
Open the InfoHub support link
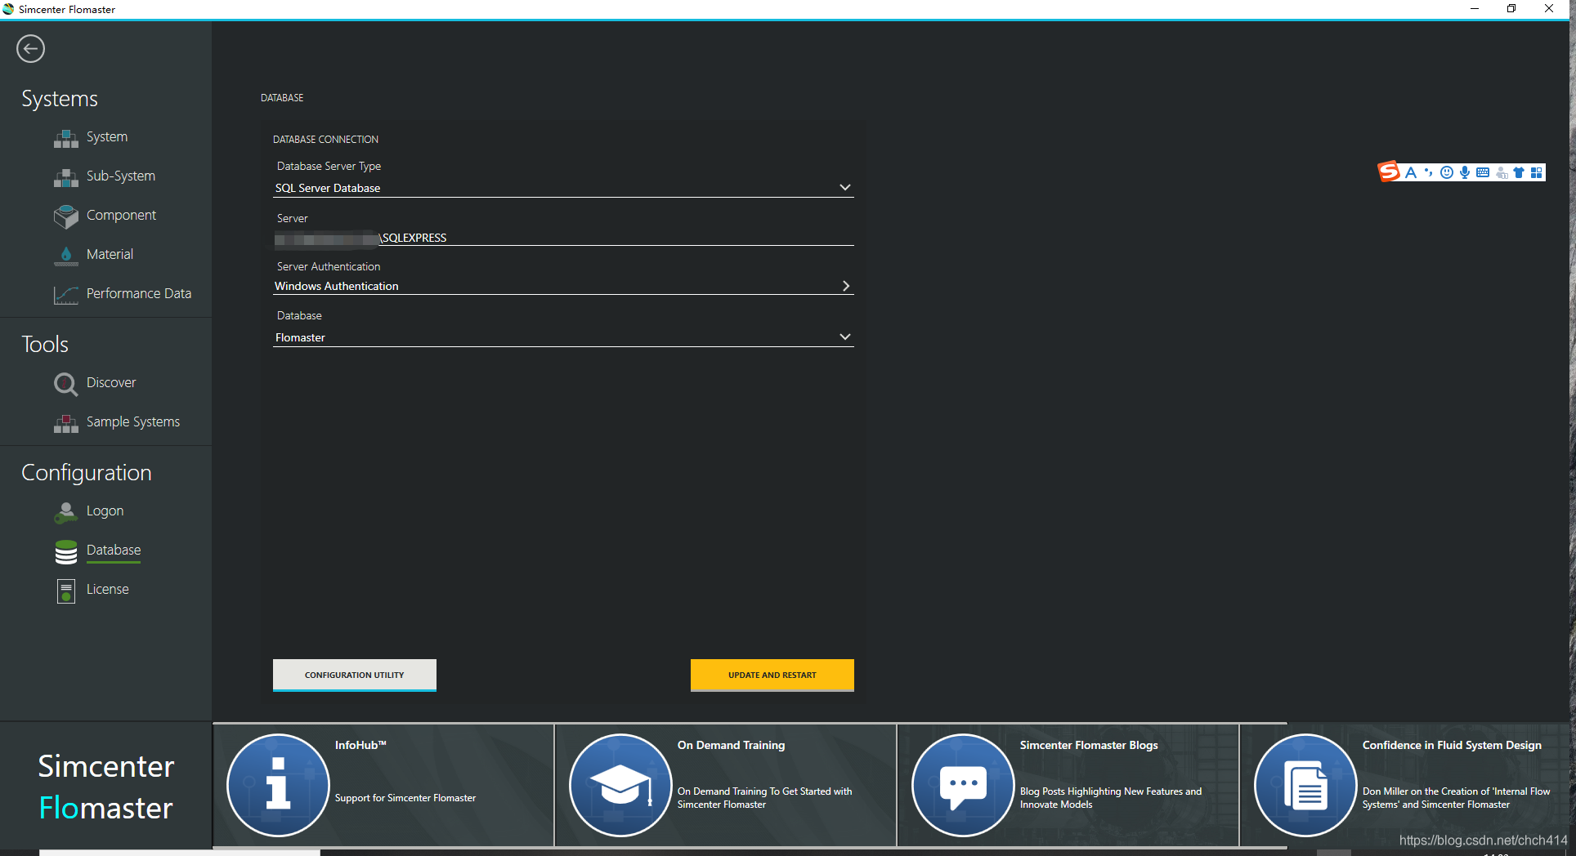tap(383, 785)
